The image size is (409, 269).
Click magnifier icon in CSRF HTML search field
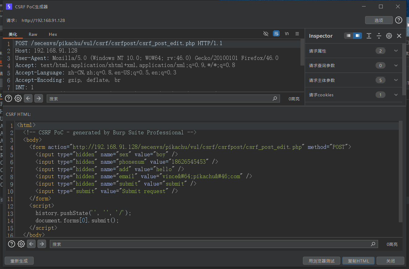click(x=373, y=244)
